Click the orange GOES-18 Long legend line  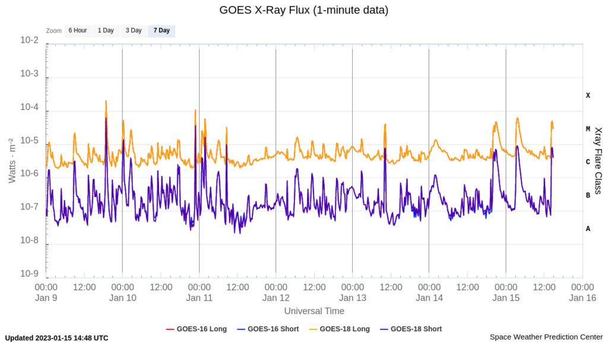(313, 329)
